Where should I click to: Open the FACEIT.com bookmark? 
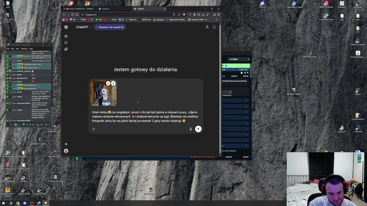coord(145,19)
